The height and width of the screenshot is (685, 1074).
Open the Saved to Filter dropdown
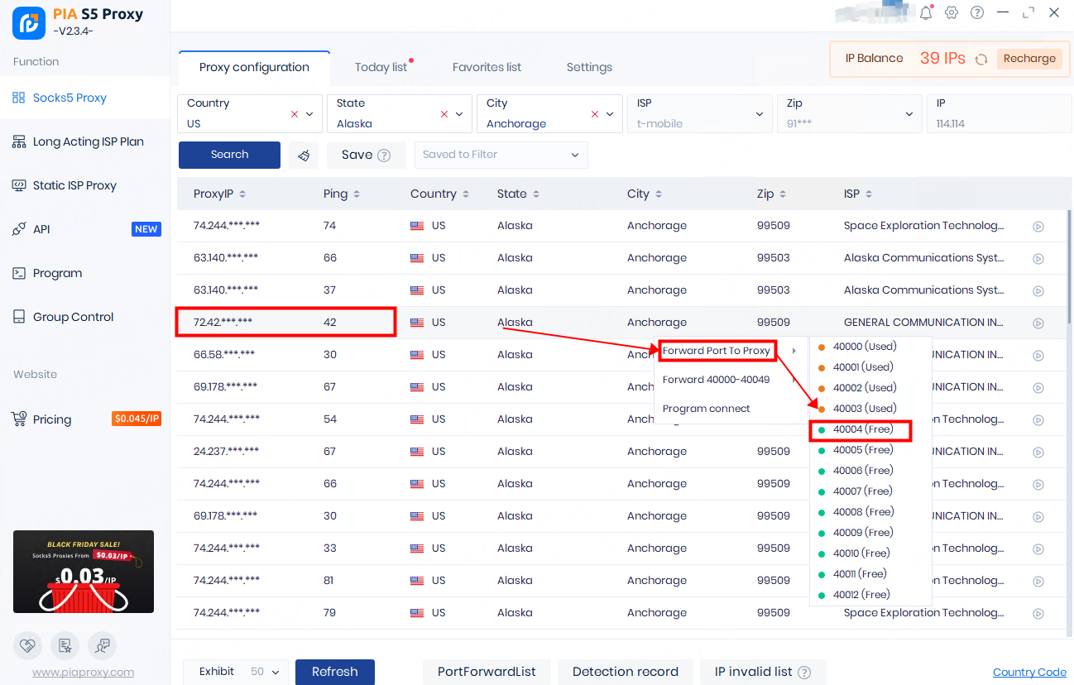[x=501, y=155]
